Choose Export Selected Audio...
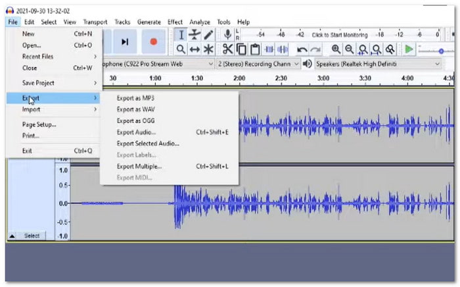 click(x=170, y=143)
